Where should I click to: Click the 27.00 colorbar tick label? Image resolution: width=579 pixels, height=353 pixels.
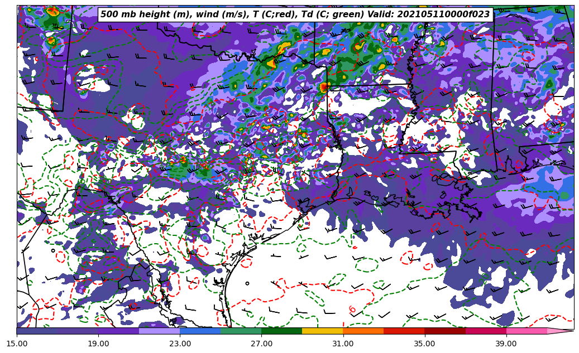tap(261, 344)
